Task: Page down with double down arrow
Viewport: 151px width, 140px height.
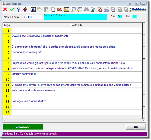Action: [x=144, y=83]
